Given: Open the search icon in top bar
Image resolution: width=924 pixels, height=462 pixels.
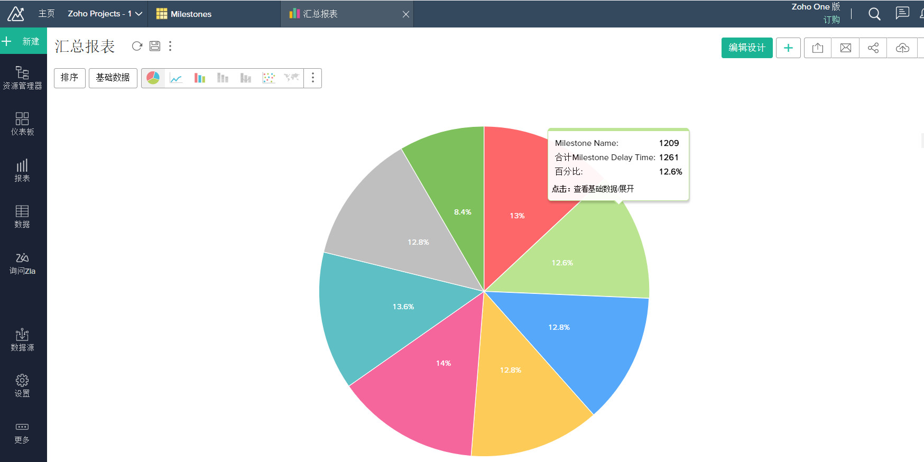Looking at the screenshot, I should [x=874, y=14].
